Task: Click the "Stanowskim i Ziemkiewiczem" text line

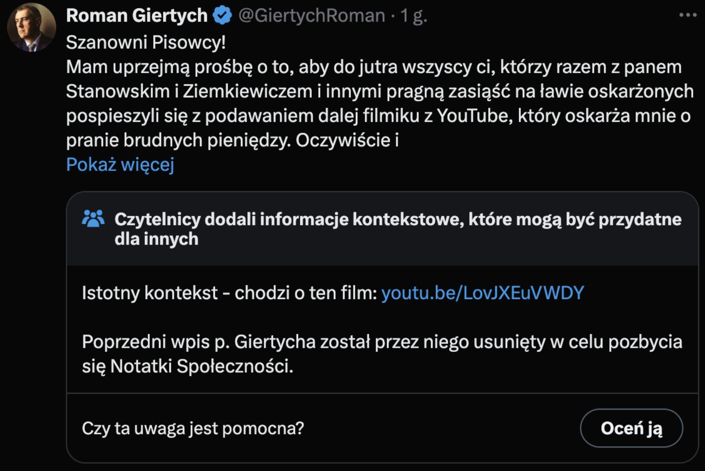Action: pos(379,91)
